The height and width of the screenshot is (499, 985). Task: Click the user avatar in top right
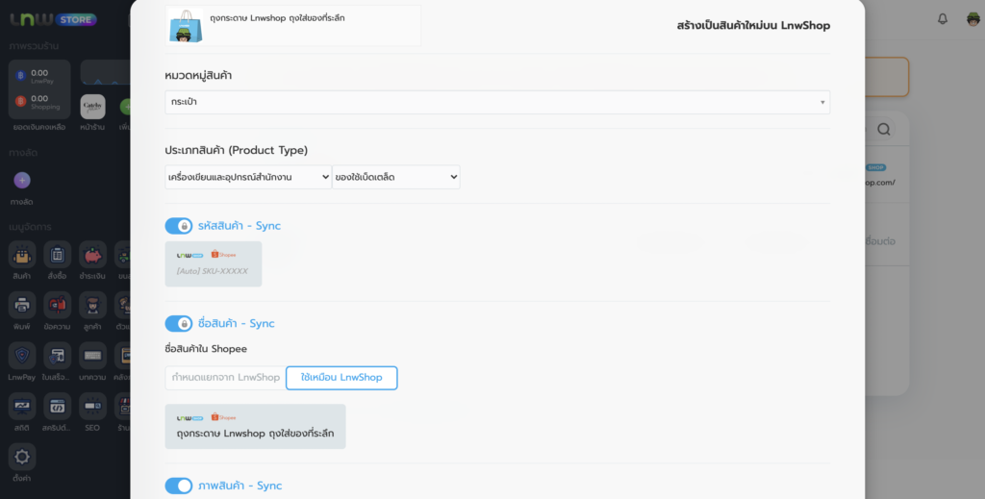click(x=972, y=19)
